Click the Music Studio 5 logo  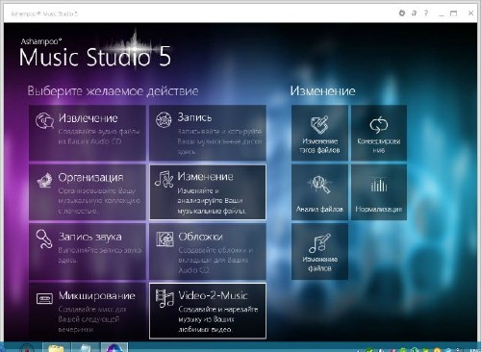tap(95, 53)
